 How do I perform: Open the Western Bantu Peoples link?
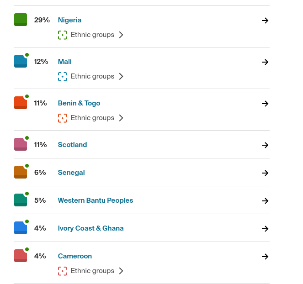(x=96, y=200)
